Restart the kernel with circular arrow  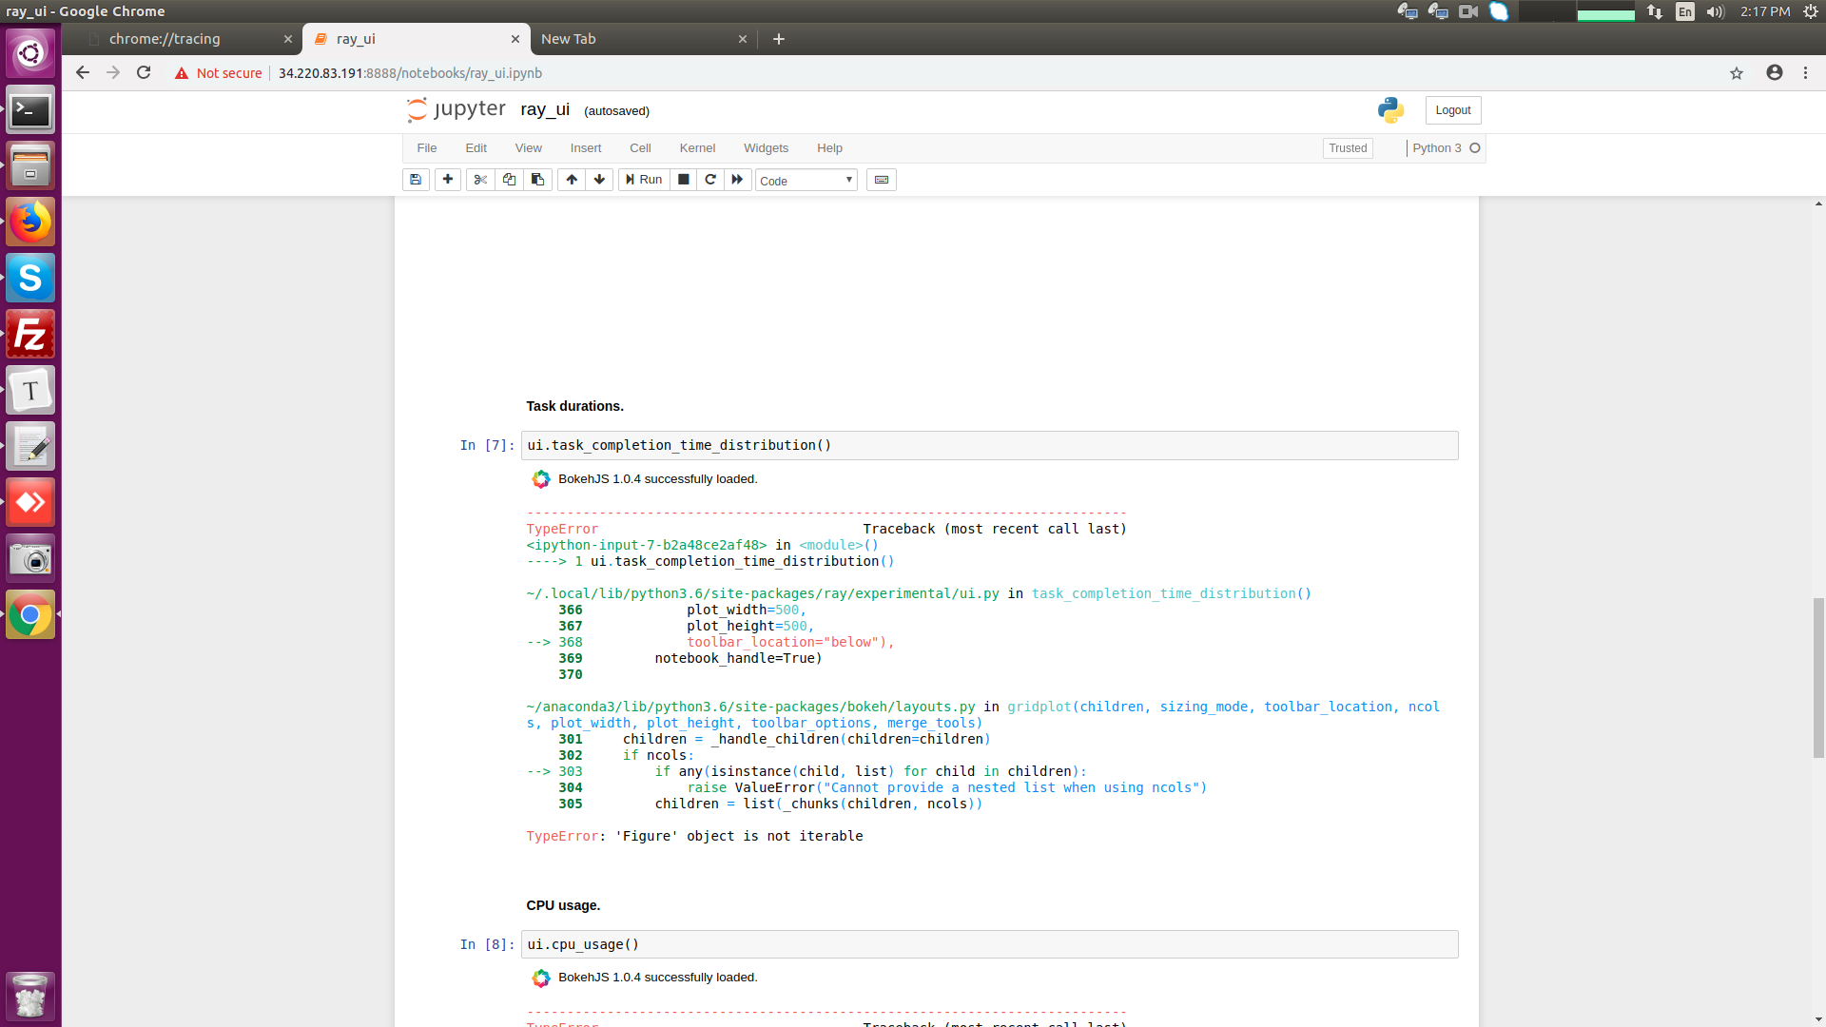[710, 180]
